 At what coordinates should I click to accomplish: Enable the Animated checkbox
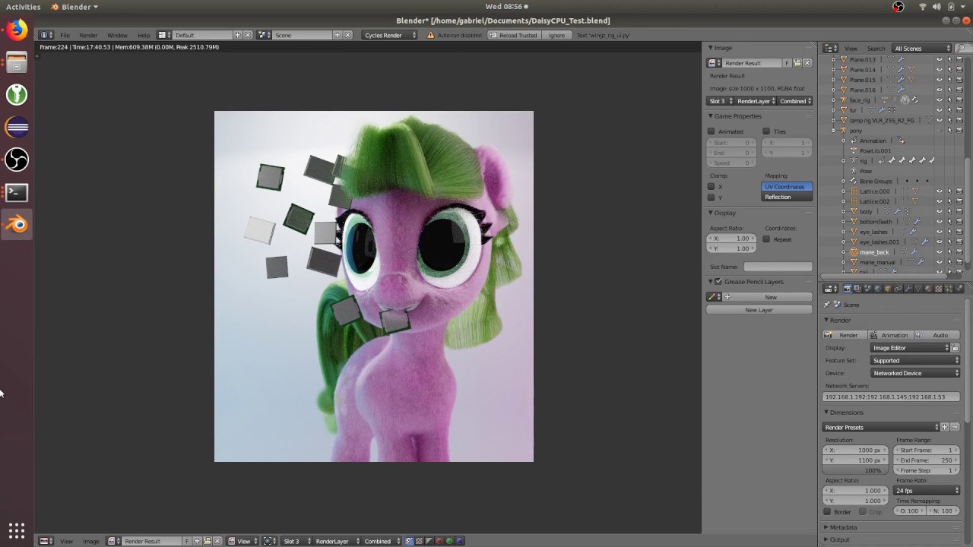(x=712, y=131)
